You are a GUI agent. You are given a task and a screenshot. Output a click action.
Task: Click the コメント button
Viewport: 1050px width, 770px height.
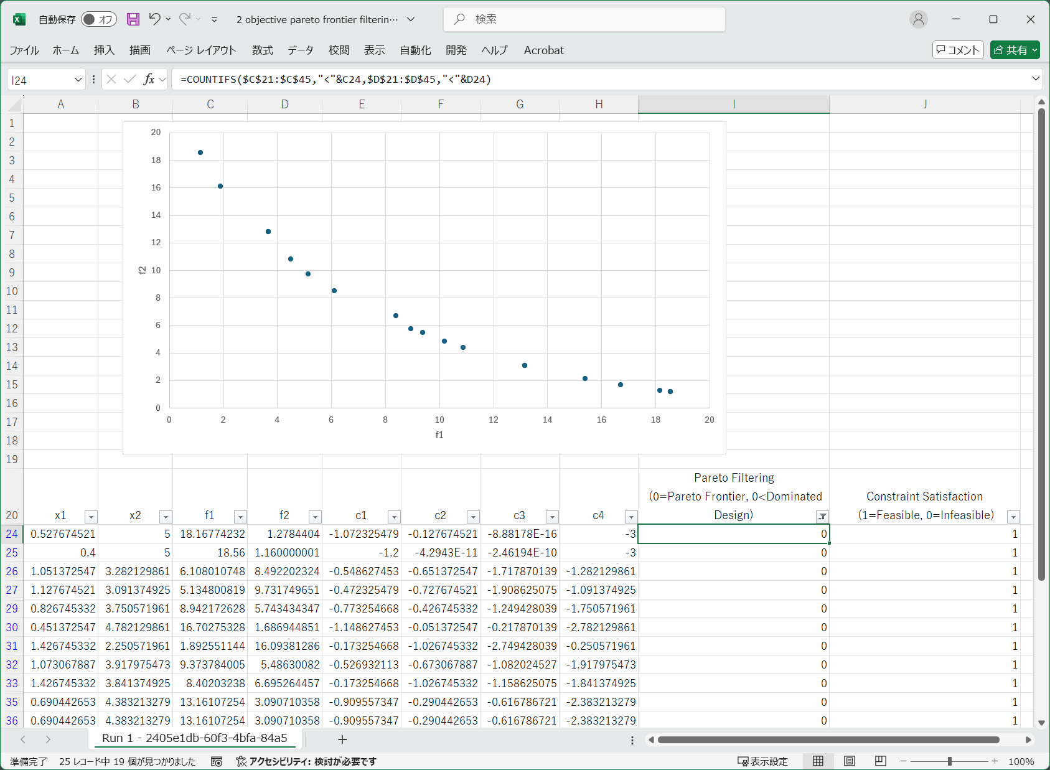click(957, 50)
